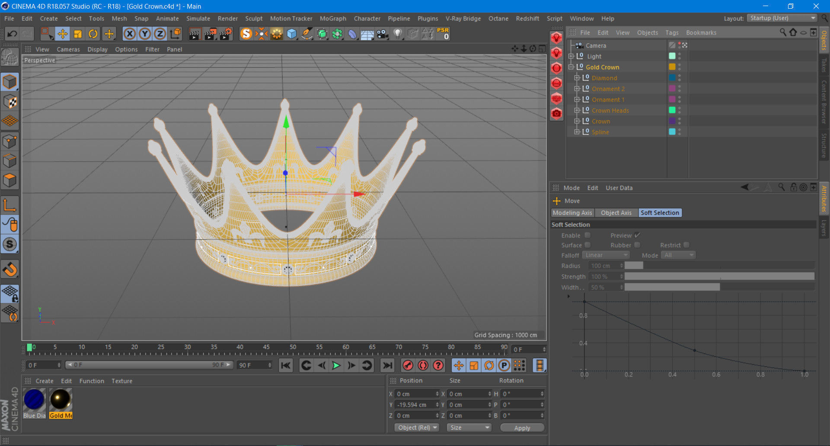
Task: Open the Pen spline tool
Action: coord(307,34)
